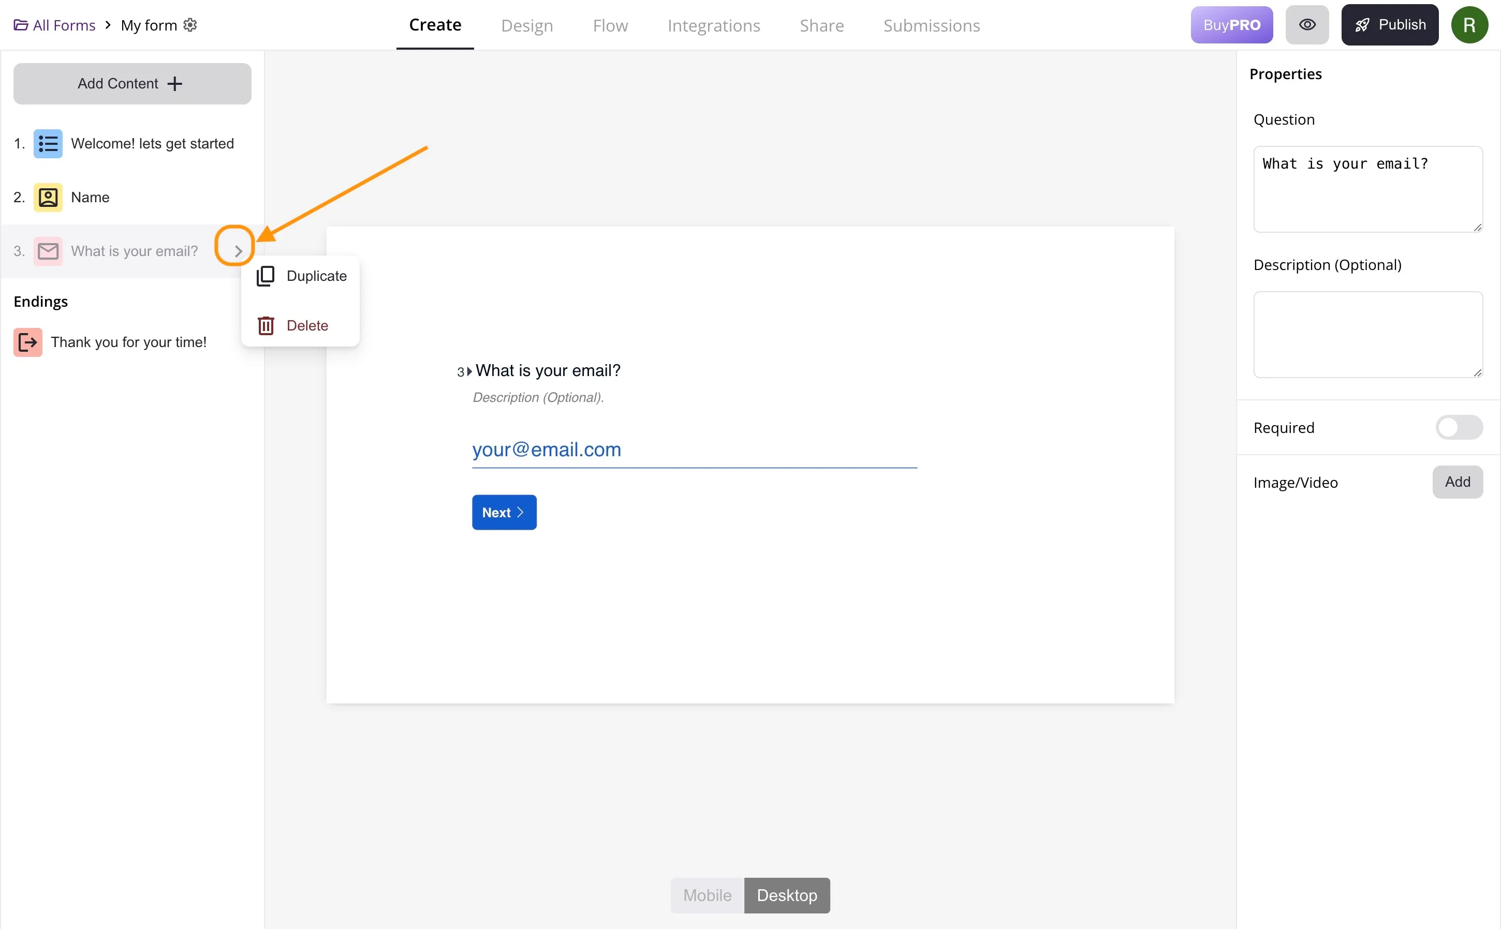
Task: Click the email field icon in sidebar
Action: click(48, 251)
